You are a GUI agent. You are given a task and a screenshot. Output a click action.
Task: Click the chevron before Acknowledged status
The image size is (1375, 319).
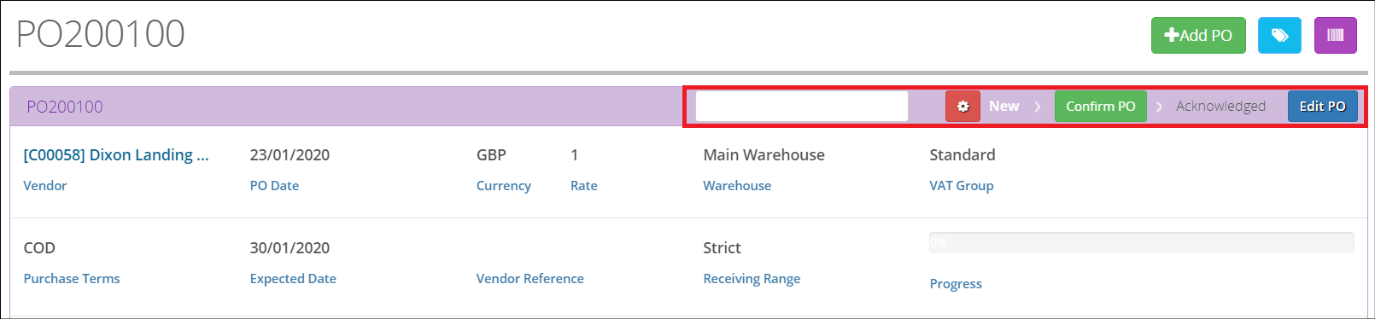(1159, 107)
